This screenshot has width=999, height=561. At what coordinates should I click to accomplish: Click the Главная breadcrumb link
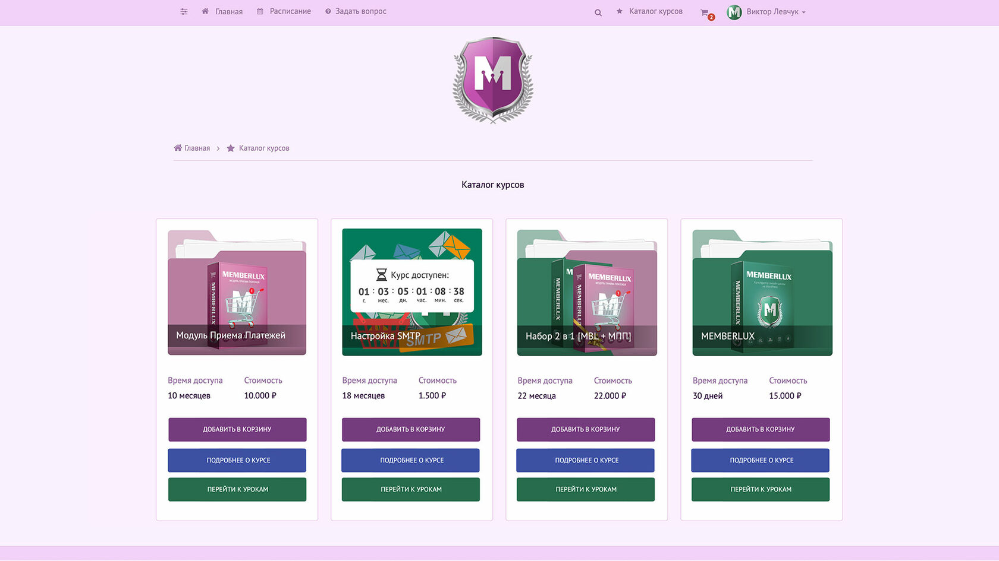(x=197, y=148)
